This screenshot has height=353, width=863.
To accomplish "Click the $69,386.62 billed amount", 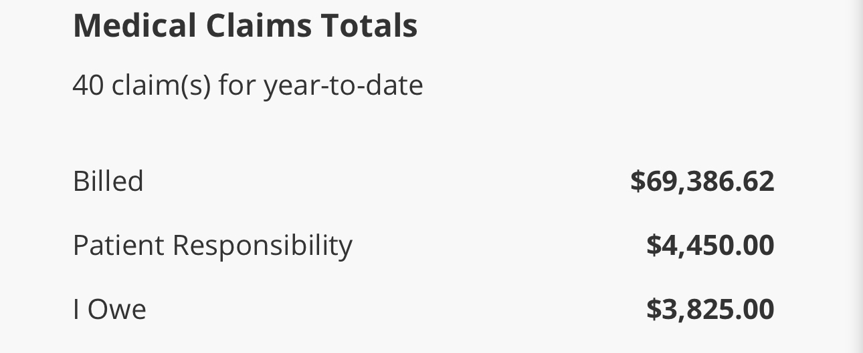I will pos(702,182).
